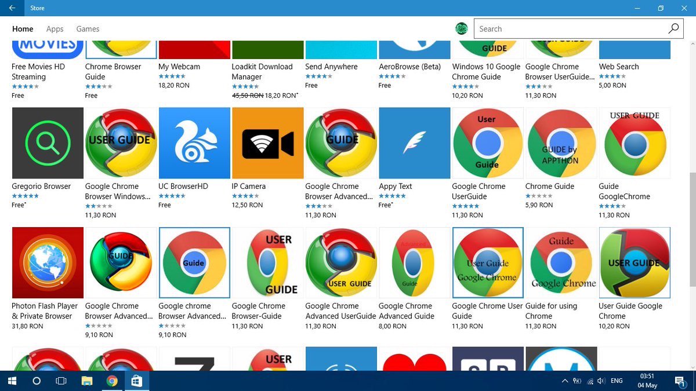696x391 pixels.
Task: Open File Explorer from the taskbar
Action: (x=86, y=381)
